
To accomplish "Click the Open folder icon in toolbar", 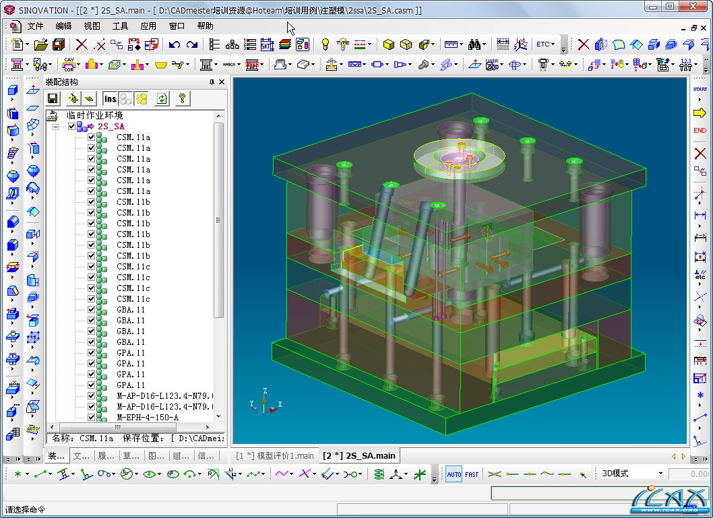I will pyautogui.click(x=41, y=44).
